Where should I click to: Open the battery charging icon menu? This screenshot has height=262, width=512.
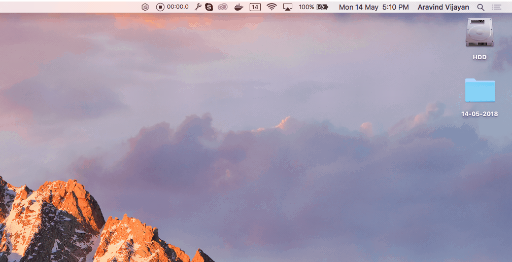point(322,7)
